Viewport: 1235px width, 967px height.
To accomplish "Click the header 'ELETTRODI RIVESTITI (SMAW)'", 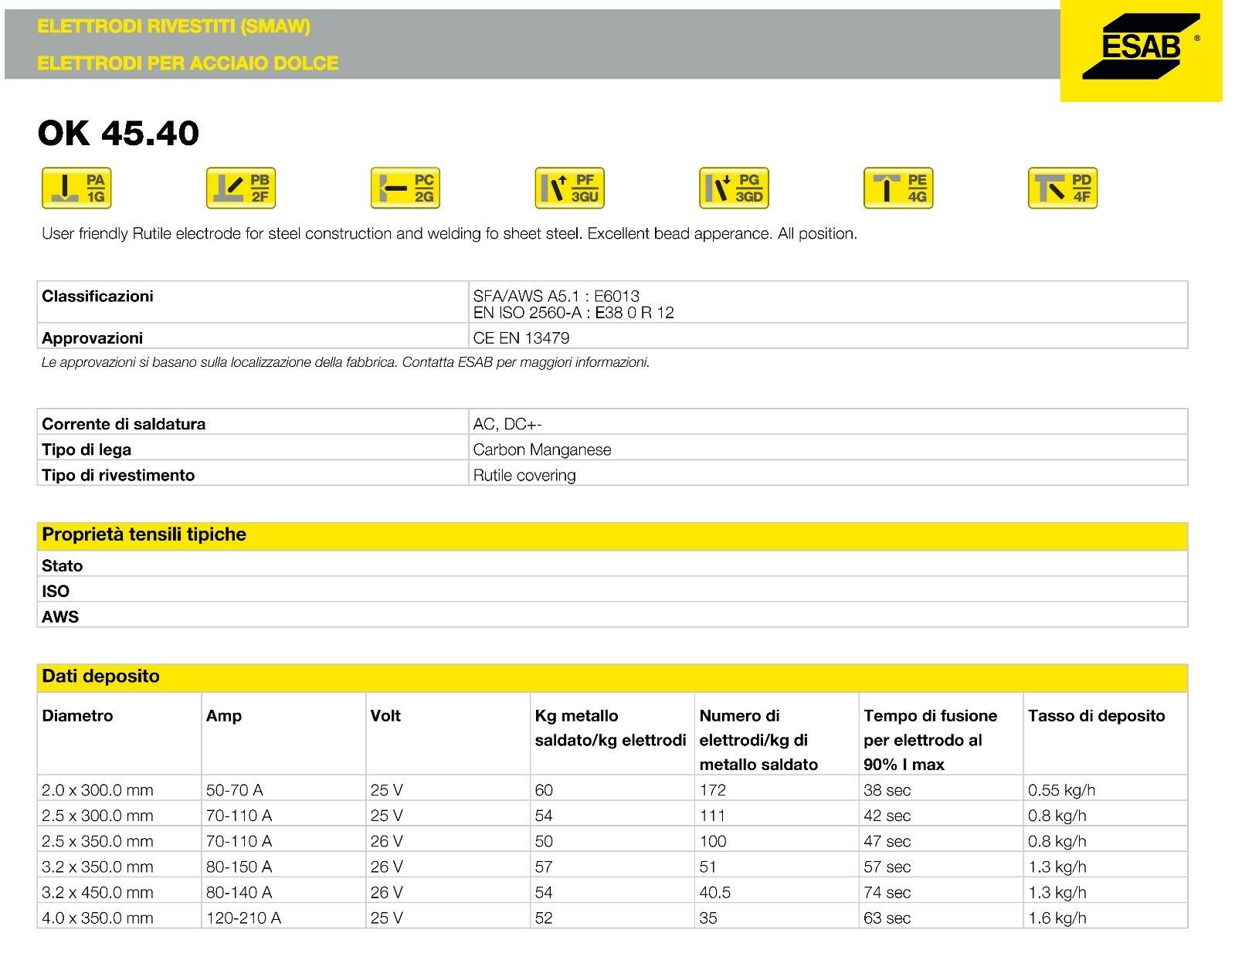I will click(174, 27).
